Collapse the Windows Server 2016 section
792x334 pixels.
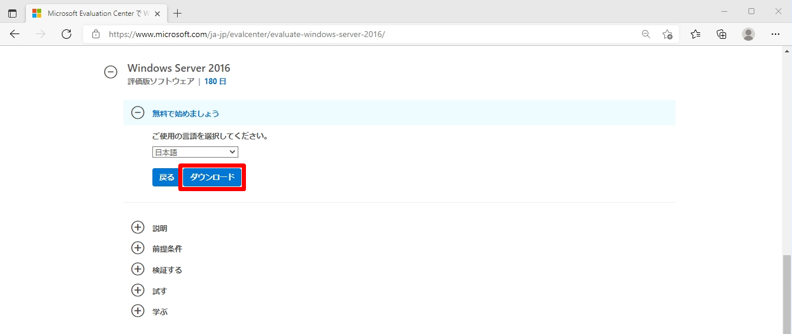[x=111, y=72]
